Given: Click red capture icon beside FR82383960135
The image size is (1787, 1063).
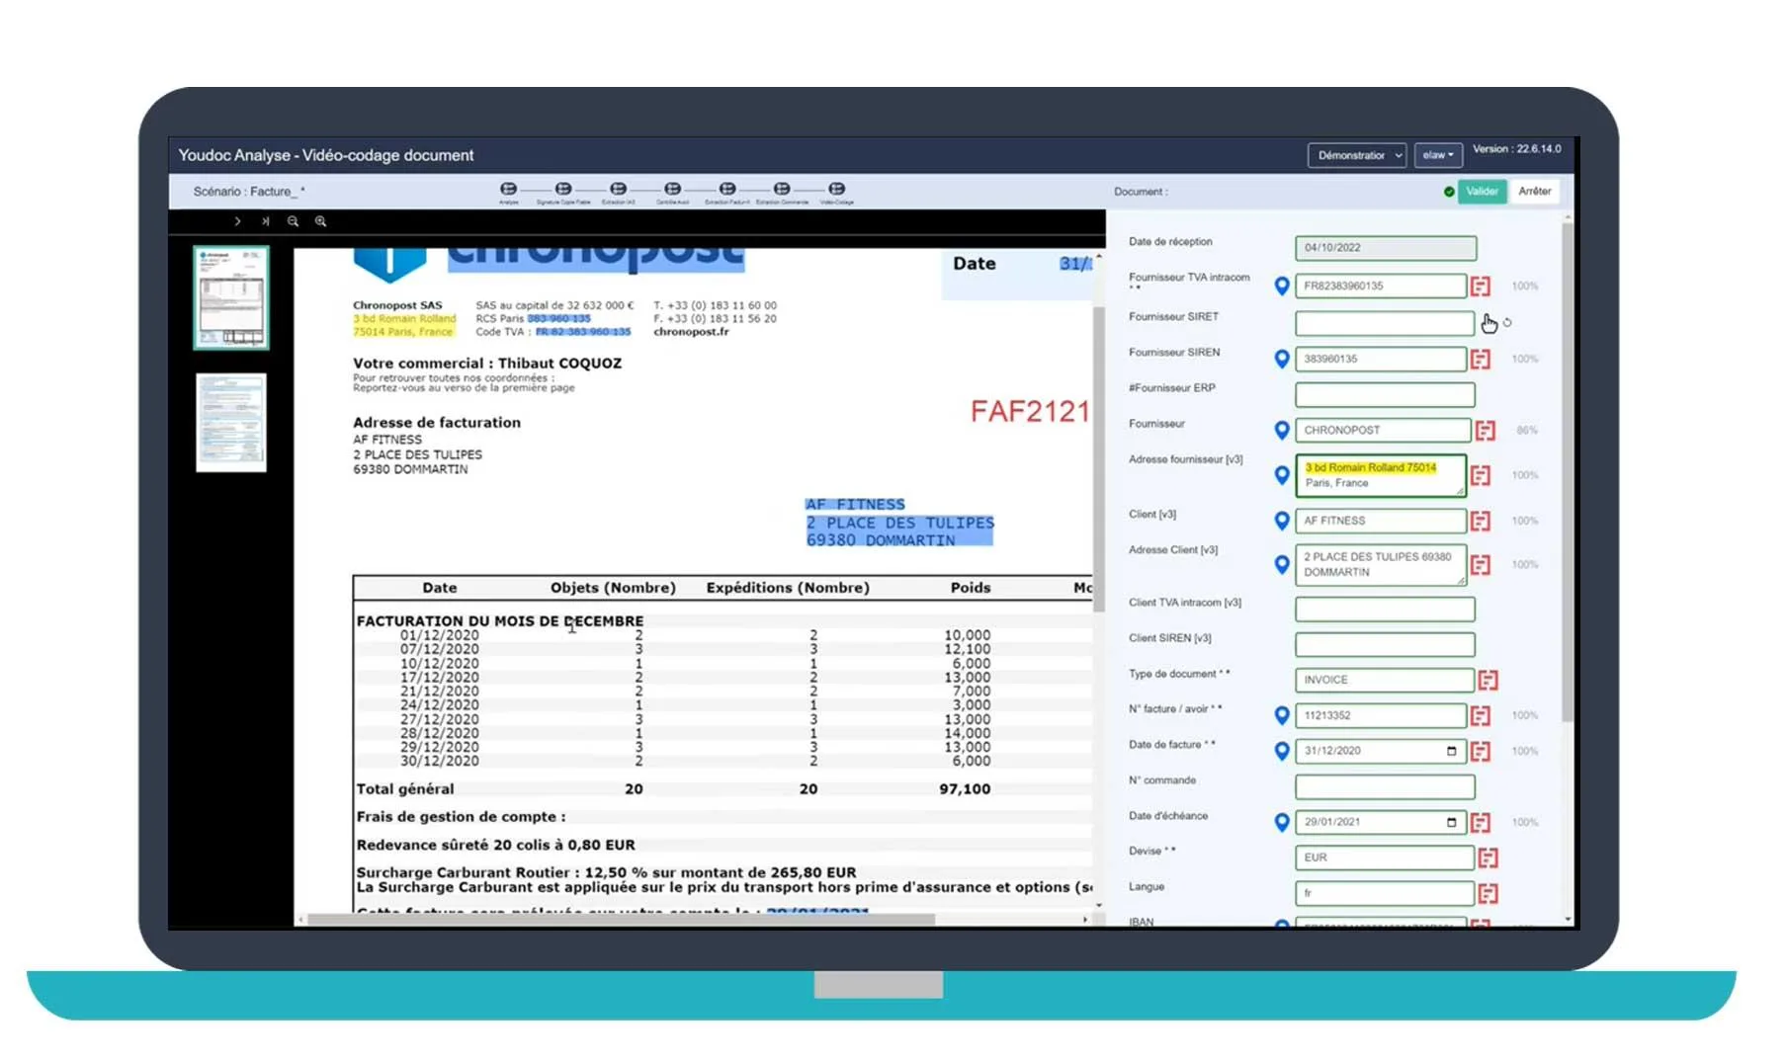Looking at the screenshot, I should pyautogui.click(x=1480, y=286).
